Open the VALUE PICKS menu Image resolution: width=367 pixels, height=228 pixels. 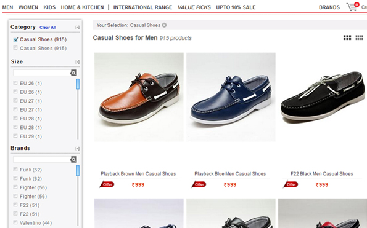(x=194, y=7)
